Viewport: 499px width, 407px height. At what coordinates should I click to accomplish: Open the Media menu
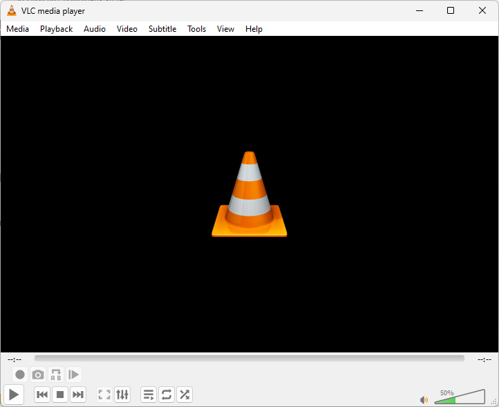[18, 29]
